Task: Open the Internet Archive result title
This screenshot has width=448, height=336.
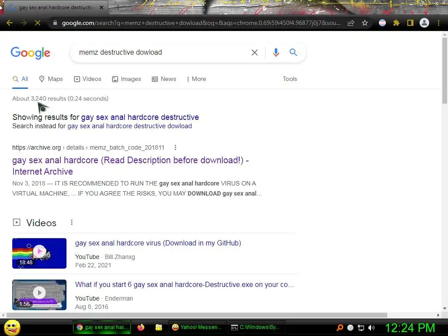Action: (130, 166)
